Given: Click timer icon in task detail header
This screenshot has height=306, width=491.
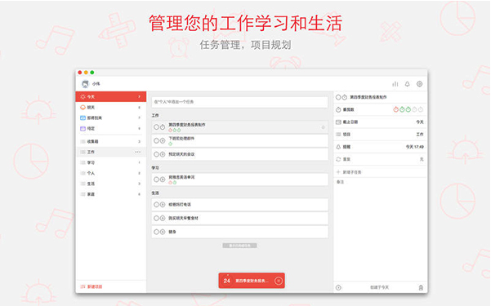Looking at the screenshot, I should pyautogui.click(x=345, y=97).
